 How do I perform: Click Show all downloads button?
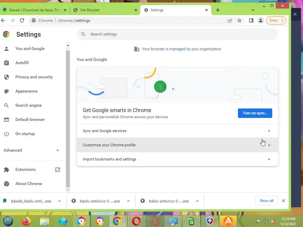pos(267,201)
